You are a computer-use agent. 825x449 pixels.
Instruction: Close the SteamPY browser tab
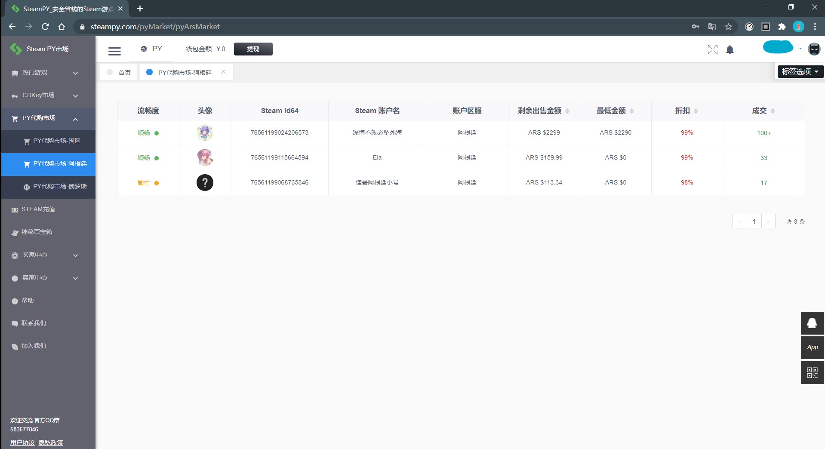120,9
